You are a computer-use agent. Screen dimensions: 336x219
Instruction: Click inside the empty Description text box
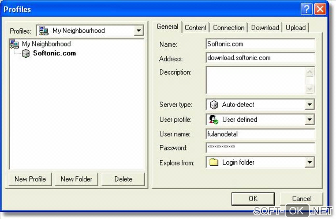pyautogui.click(x=255, y=80)
